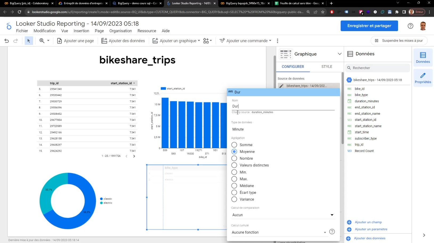Choose Médiane as aggregation
Viewport: 434px width, 243px height.
click(x=234, y=186)
